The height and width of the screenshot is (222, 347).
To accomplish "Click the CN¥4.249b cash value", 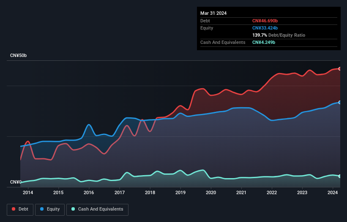I will 264,42.
